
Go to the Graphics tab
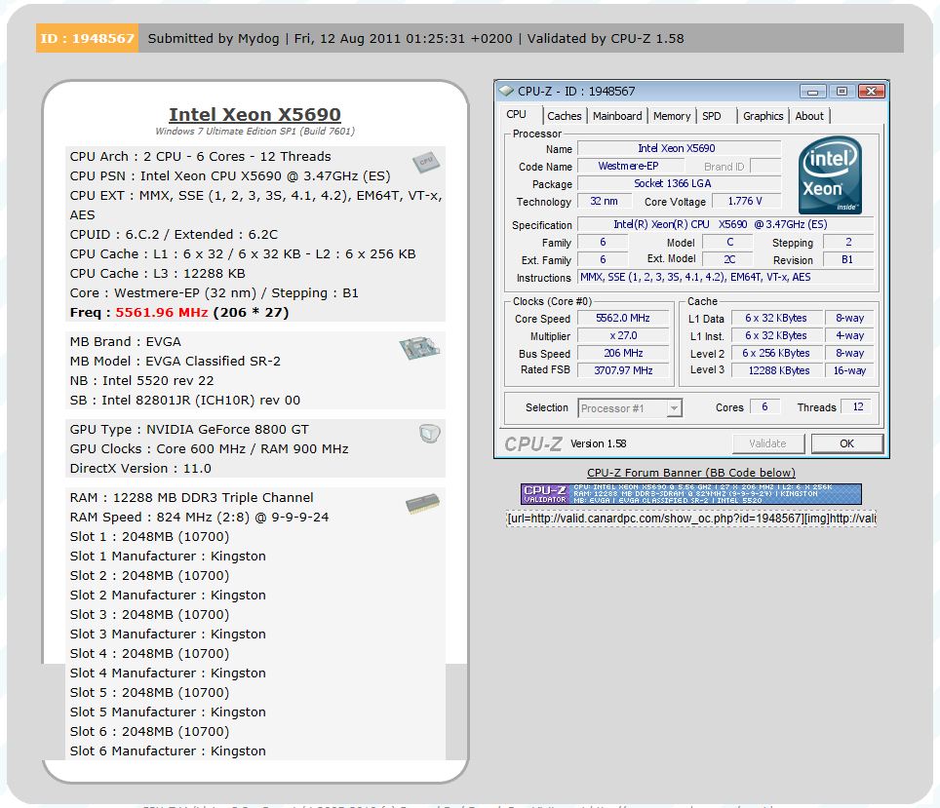[x=764, y=116]
